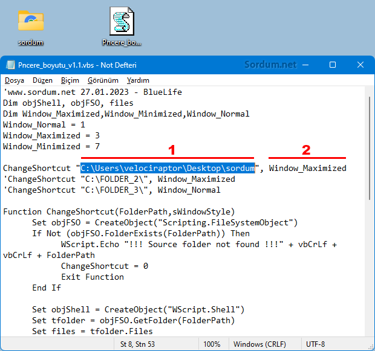The height and width of the screenshot is (351, 375).
Task: Click the 100% zoom status bar entry
Action: (x=212, y=344)
